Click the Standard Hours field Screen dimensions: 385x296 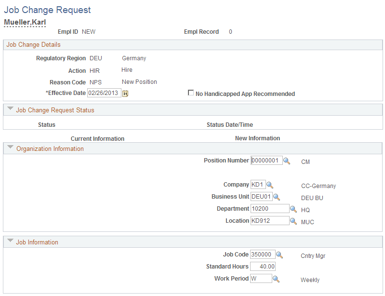tap(263, 267)
